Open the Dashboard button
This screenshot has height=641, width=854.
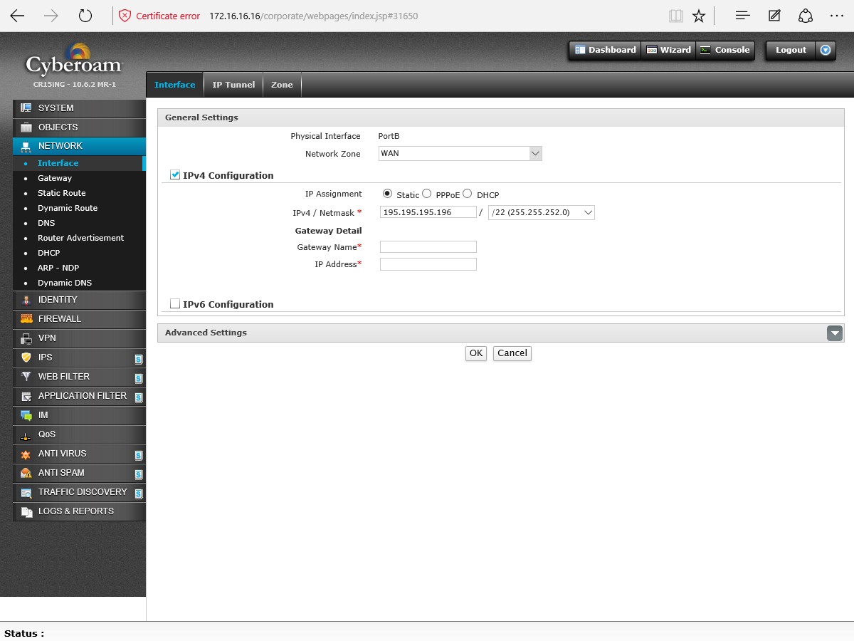pos(605,50)
